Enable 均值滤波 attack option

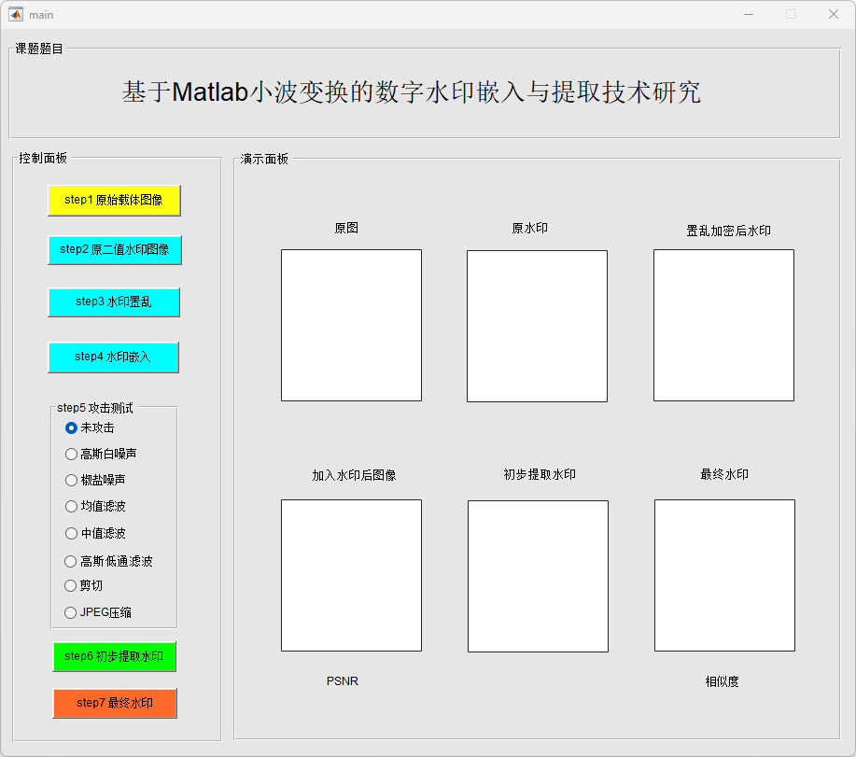pyautogui.click(x=71, y=506)
